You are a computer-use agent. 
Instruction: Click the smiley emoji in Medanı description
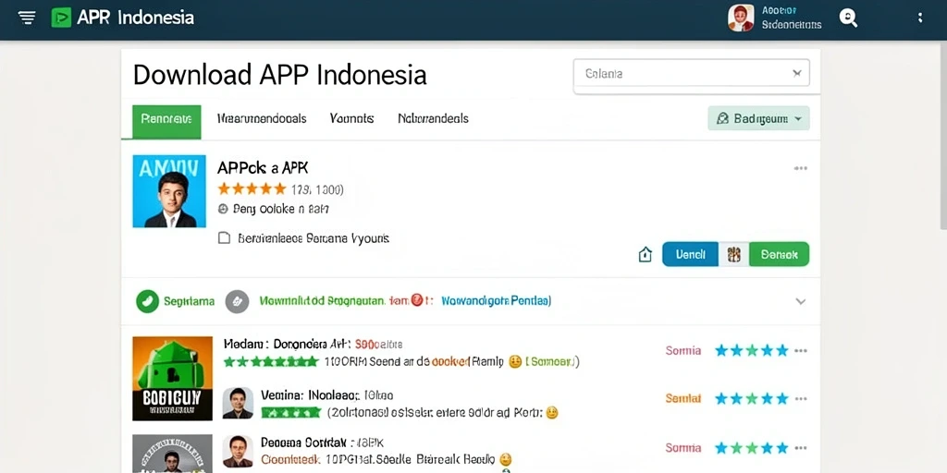[x=514, y=362]
